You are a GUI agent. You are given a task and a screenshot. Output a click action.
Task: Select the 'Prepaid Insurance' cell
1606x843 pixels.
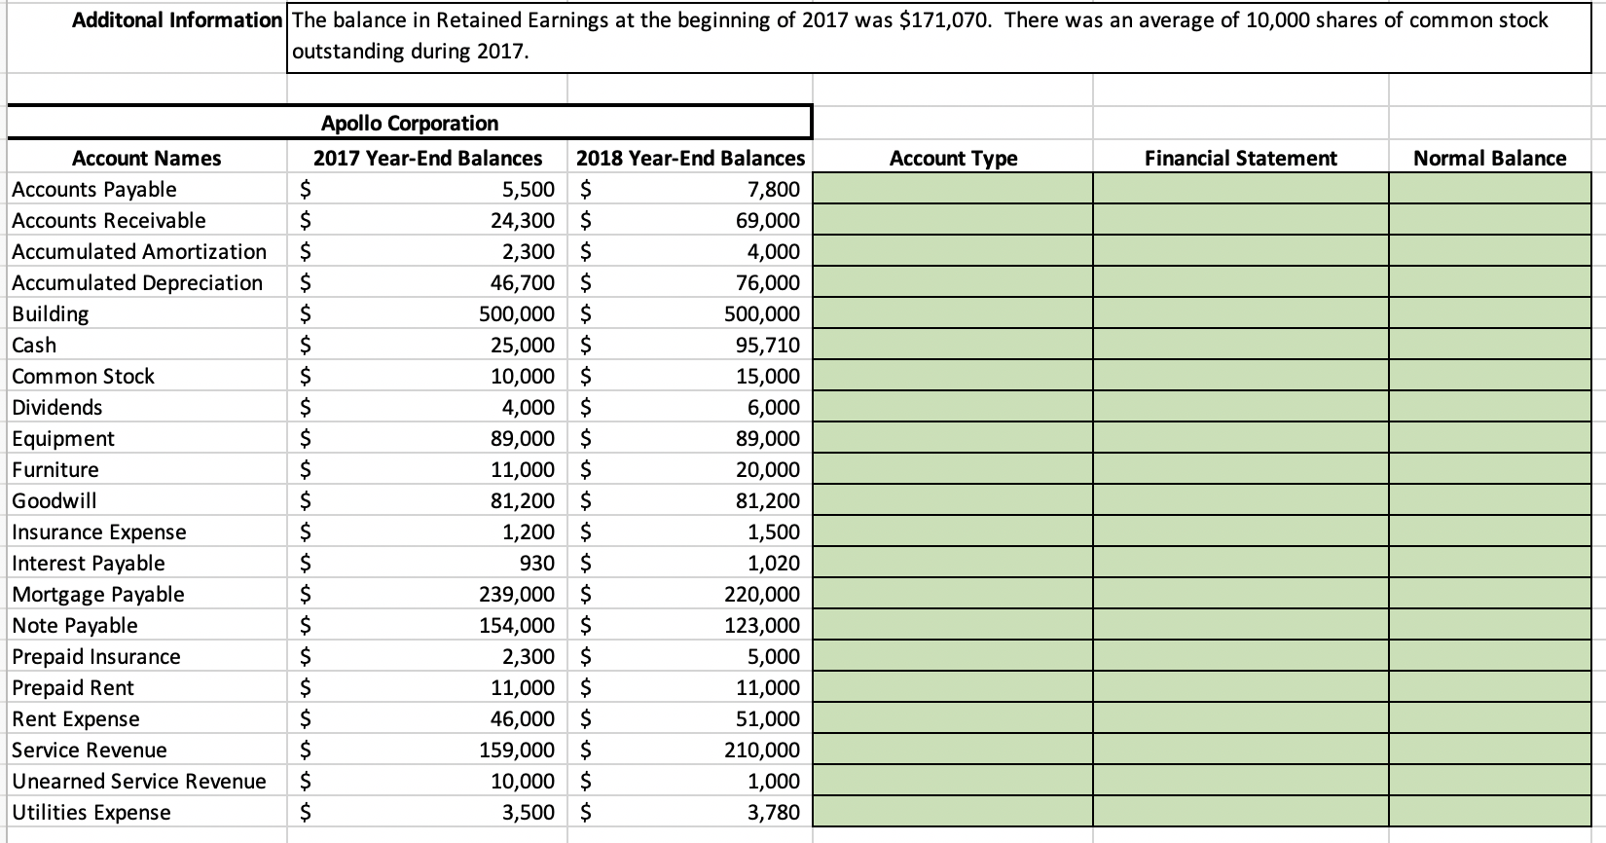(147, 656)
